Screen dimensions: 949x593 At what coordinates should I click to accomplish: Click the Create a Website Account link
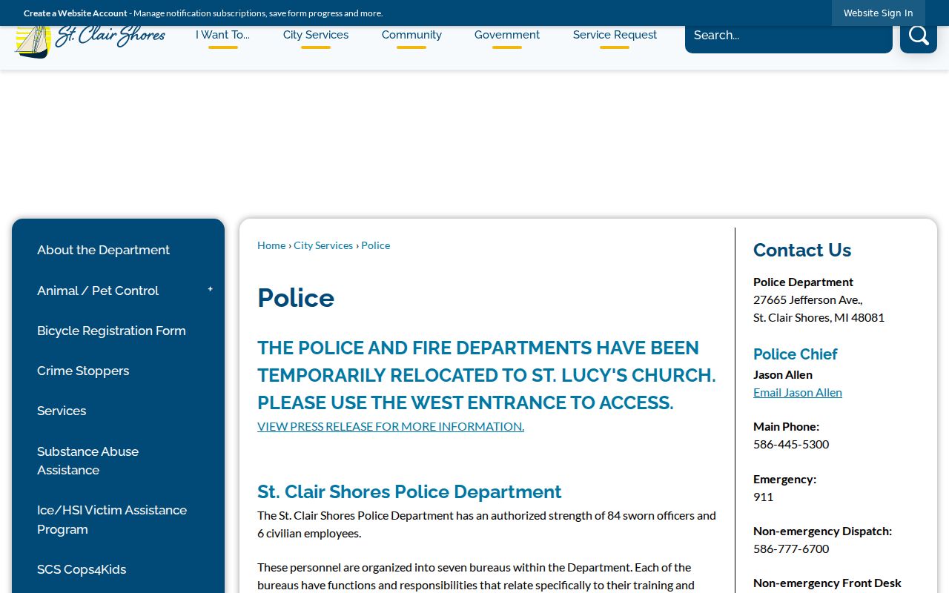(76, 13)
